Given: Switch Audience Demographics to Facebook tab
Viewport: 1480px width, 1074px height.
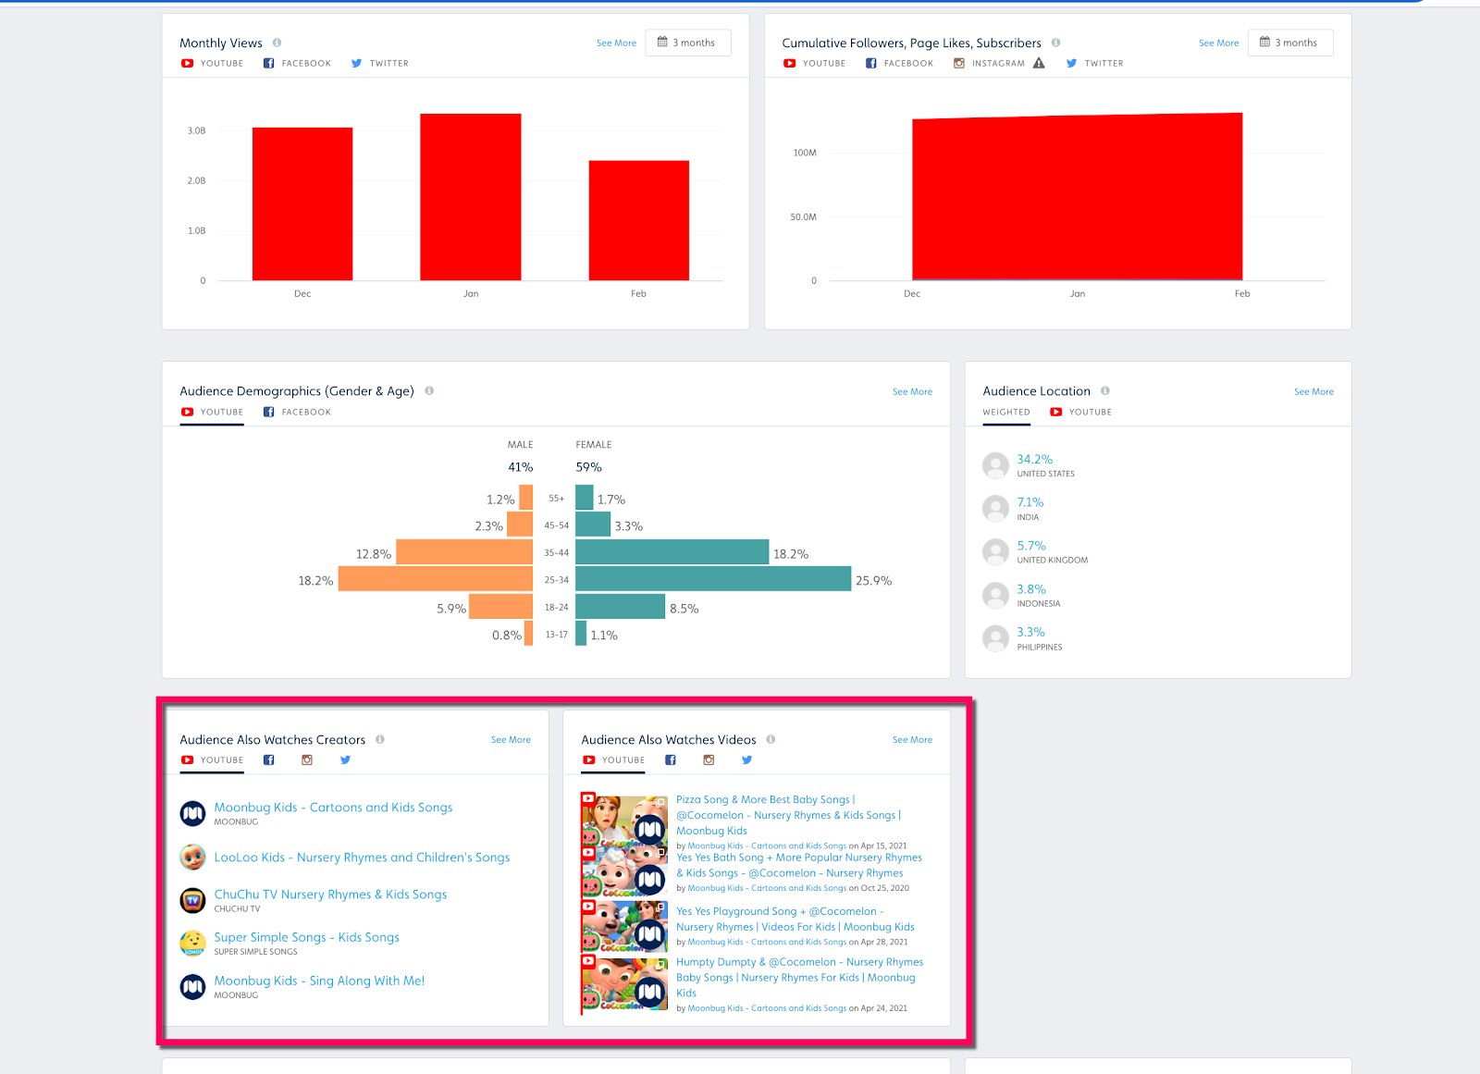Looking at the screenshot, I should [x=297, y=413].
